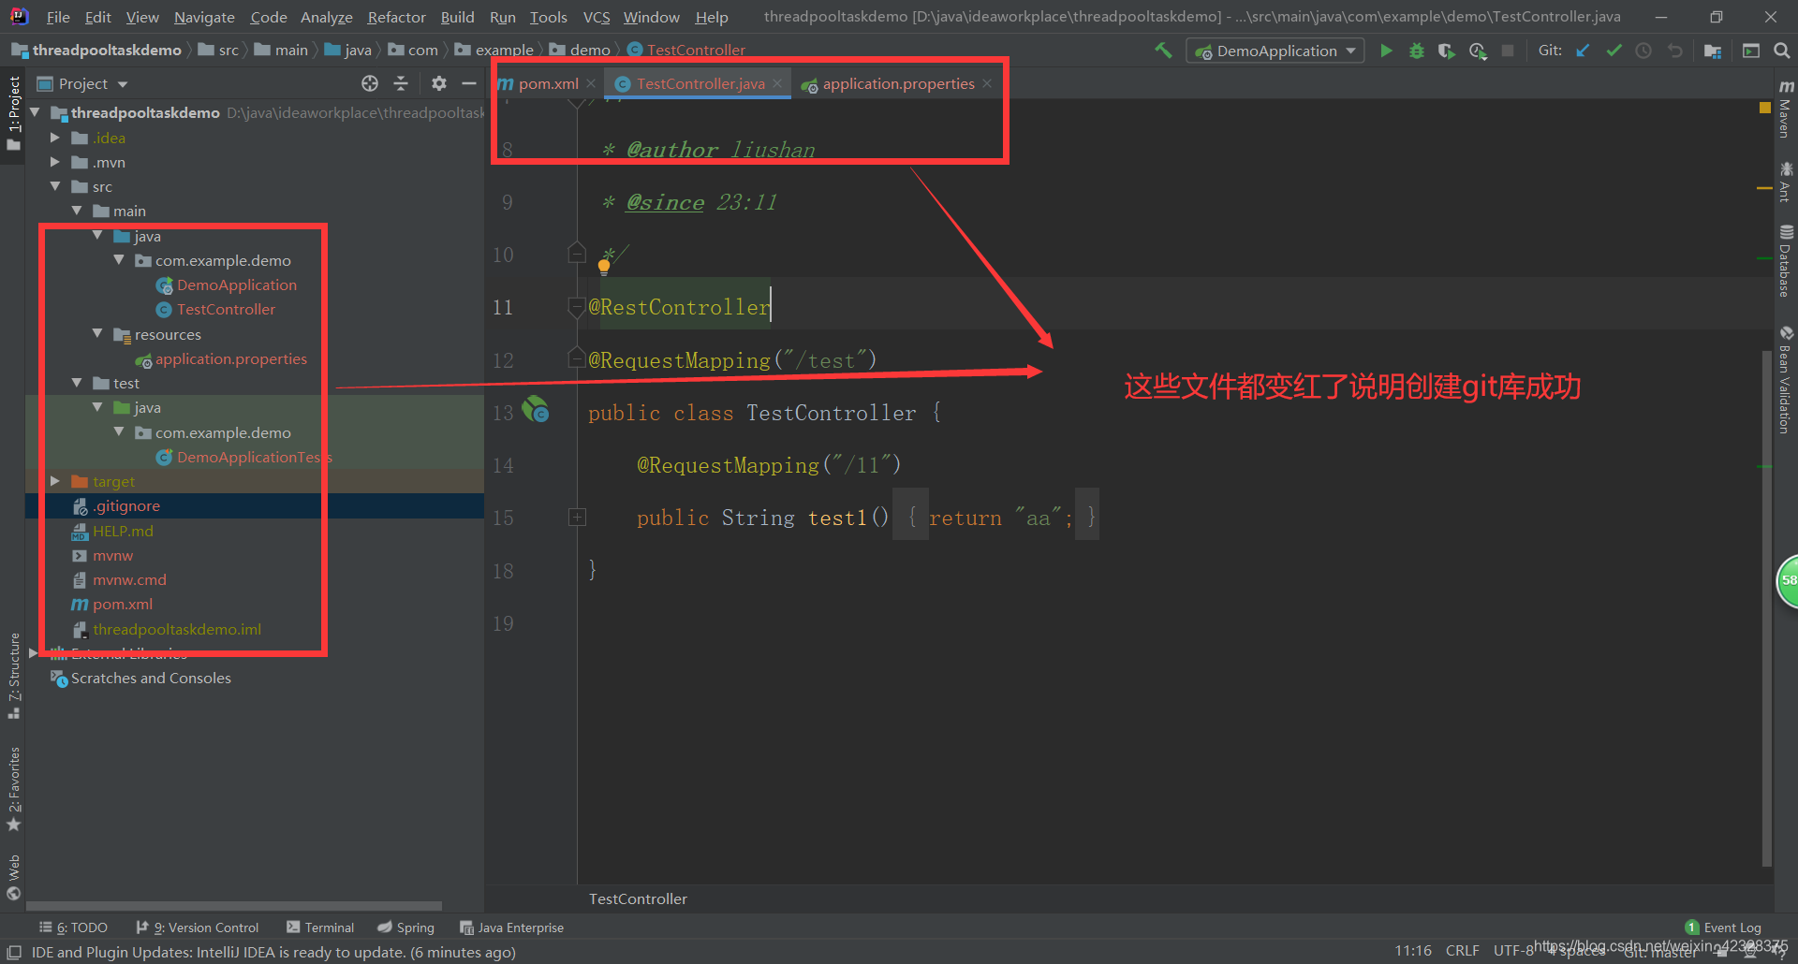
Task: Open the File menu
Action: coord(57,17)
